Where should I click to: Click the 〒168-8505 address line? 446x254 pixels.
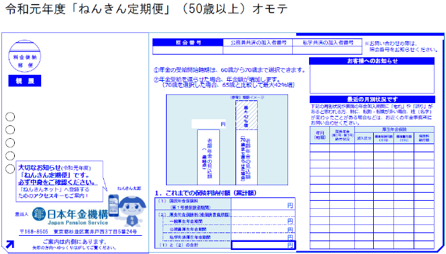78,232
